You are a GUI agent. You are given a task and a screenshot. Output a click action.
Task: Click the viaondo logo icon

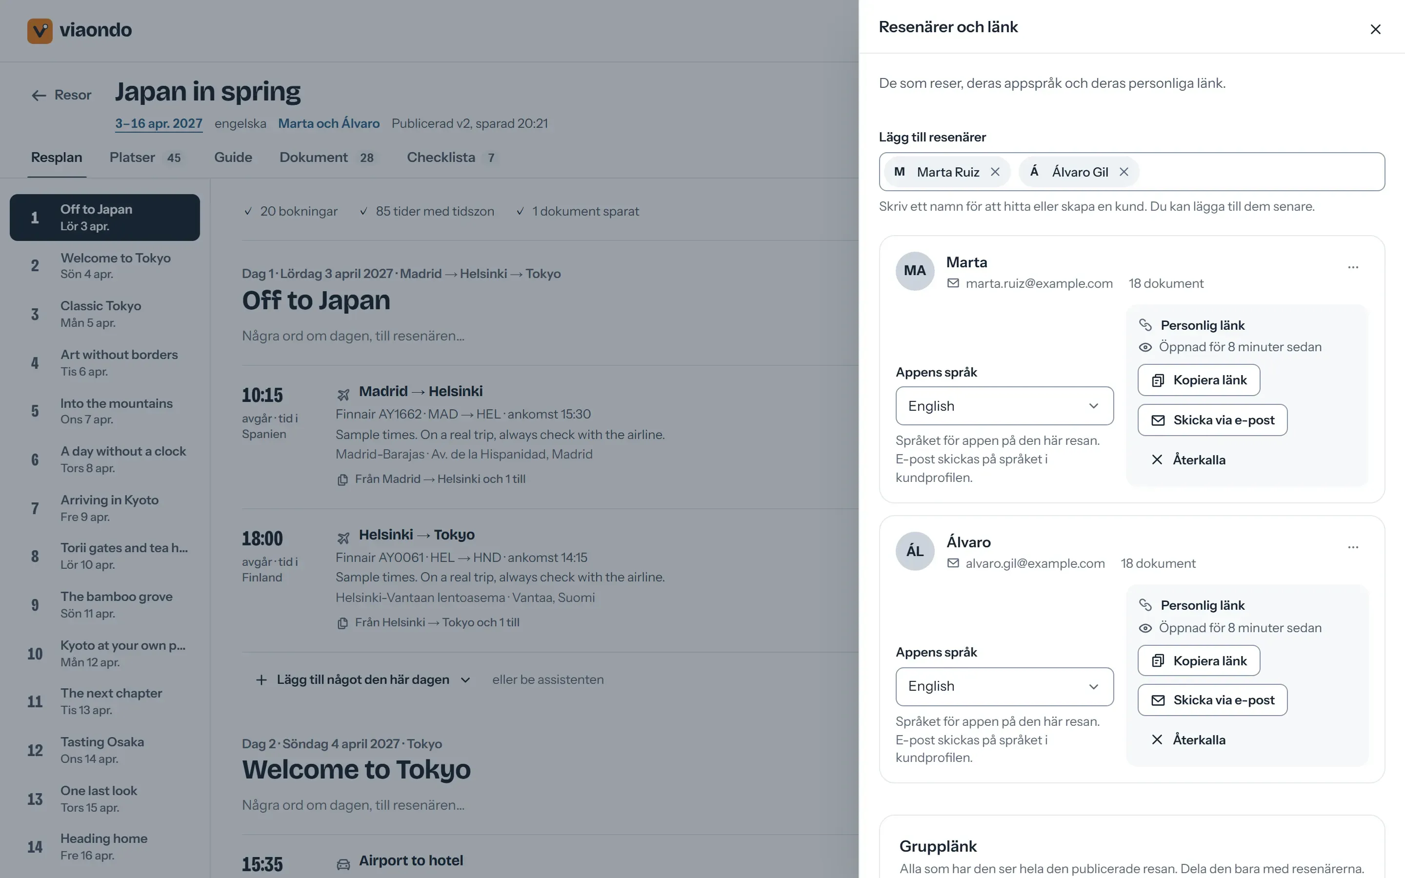point(40,30)
